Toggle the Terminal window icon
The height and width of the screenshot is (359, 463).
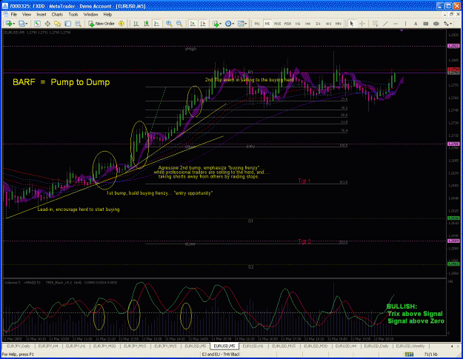68,24
